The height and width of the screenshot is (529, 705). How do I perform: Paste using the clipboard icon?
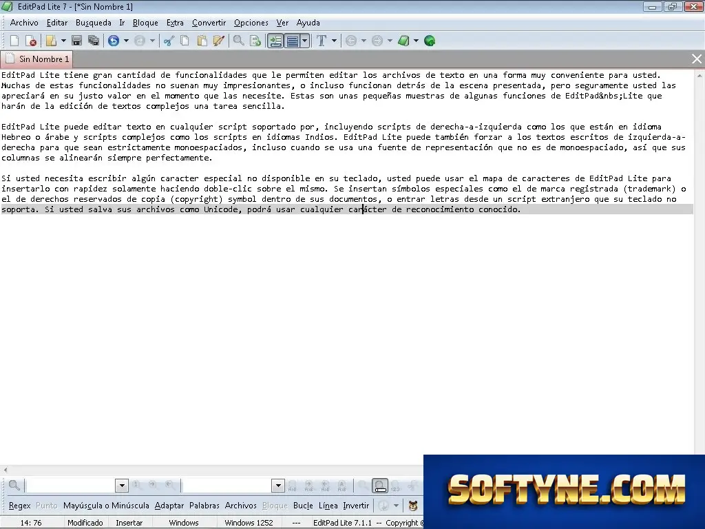[202, 41]
